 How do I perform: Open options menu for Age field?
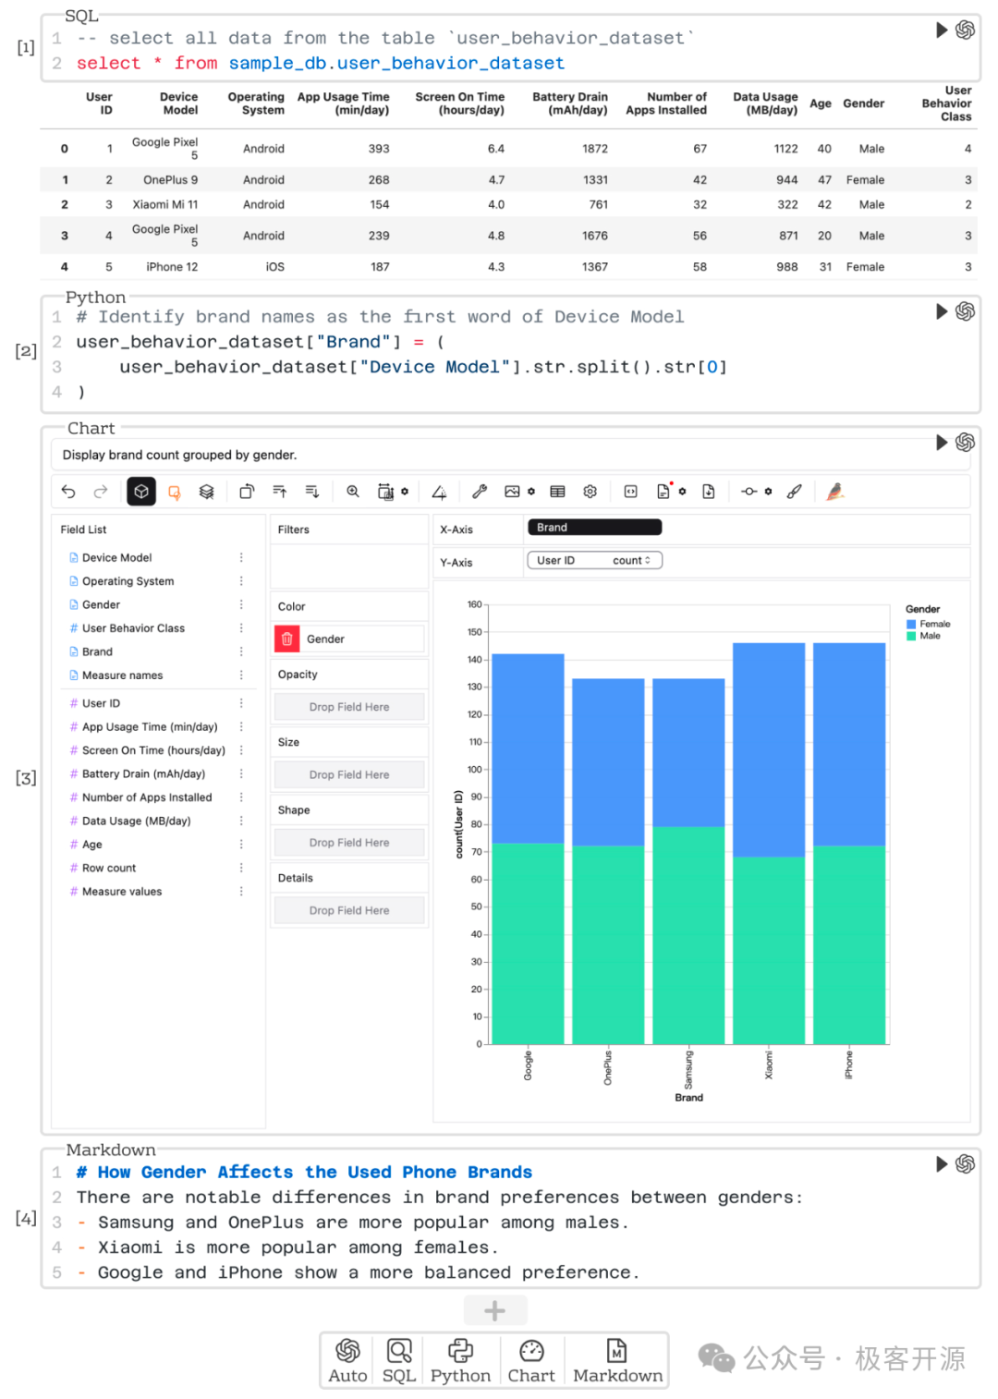click(241, 845)
